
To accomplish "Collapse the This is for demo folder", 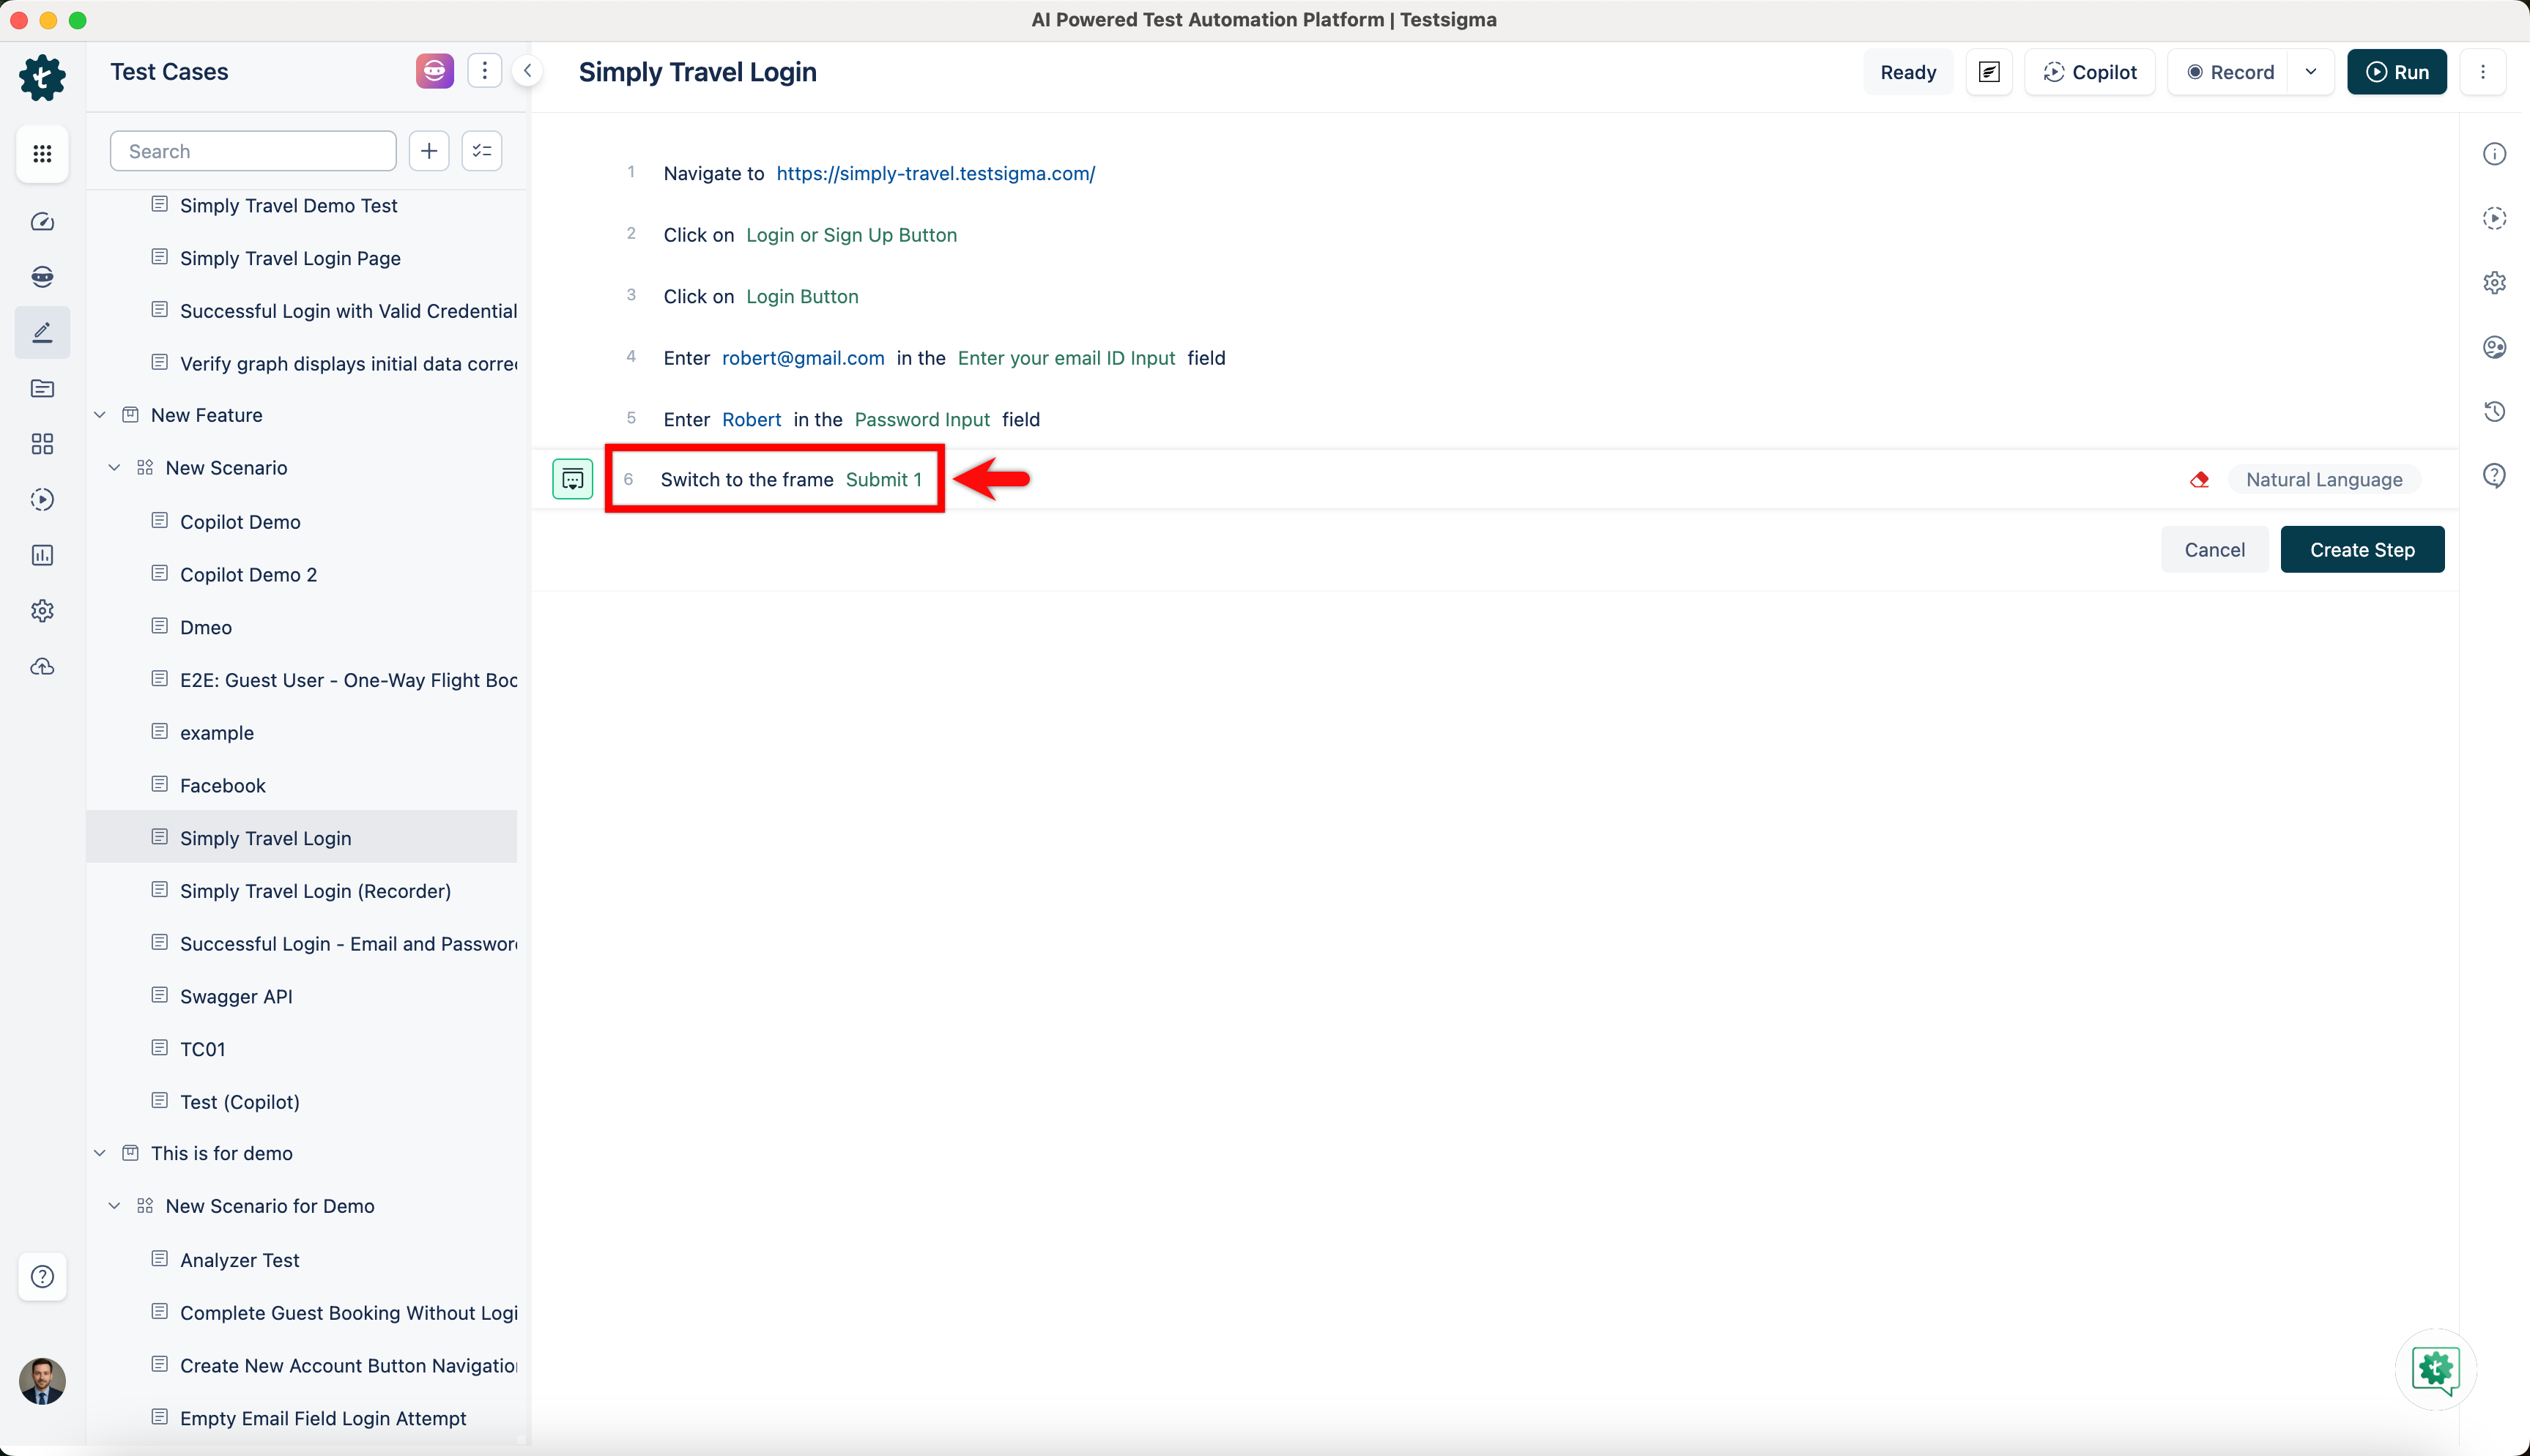I will 100,1153.
